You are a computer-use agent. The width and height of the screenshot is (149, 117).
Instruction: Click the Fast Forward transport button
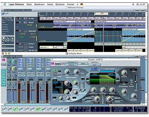coord(32,109)
